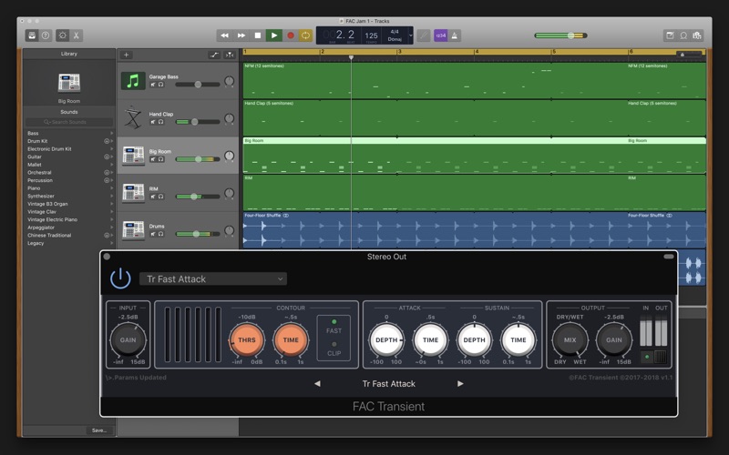Open the LCD display mode dropdown arrow

coord(411,35)
